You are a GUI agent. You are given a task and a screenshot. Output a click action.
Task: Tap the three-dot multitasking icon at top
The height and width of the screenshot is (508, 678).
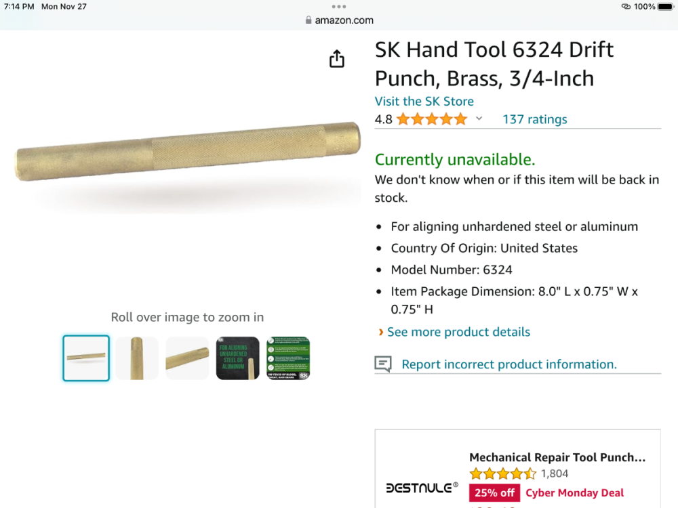[339, 7]
